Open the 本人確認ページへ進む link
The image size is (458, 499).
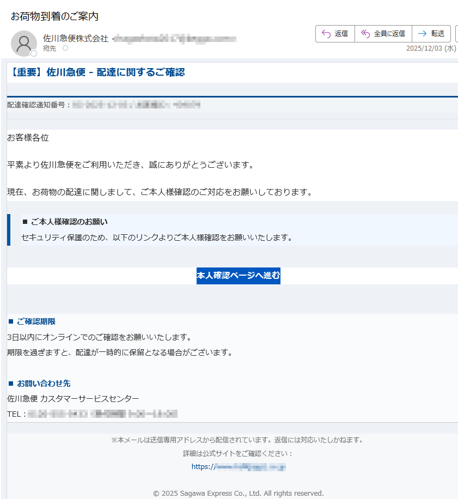click(238, 276)
